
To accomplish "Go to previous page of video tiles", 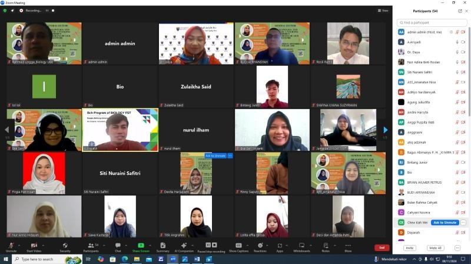I will (7, 130).
